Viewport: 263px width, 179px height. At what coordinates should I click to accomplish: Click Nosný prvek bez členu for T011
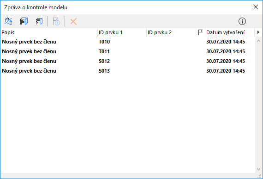click(x=29, y=51)
